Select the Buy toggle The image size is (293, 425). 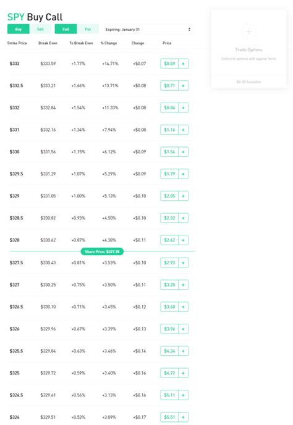pyautogui.click(x=18, y=29)
